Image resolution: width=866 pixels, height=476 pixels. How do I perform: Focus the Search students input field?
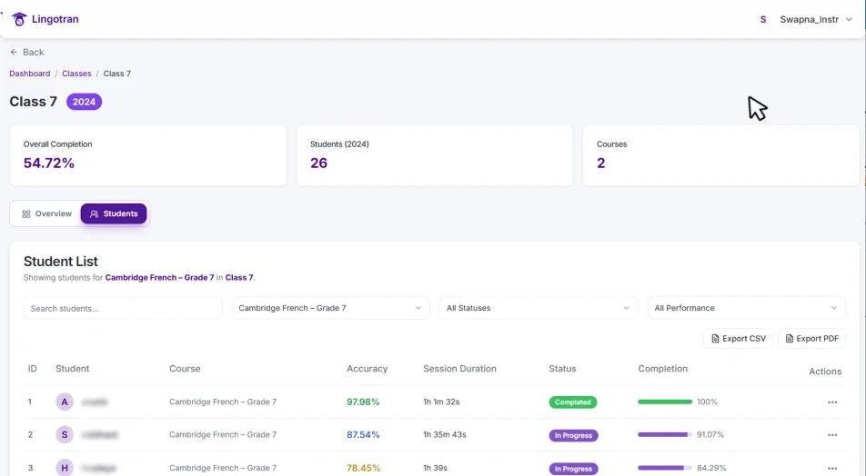click(123, 308)
